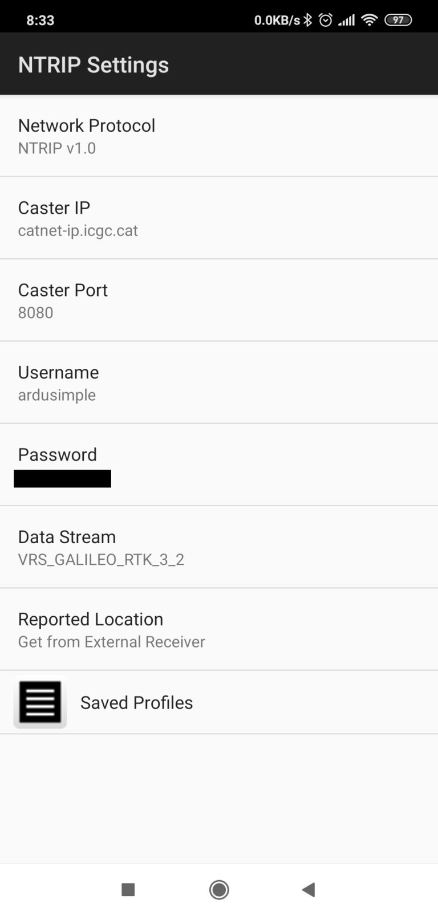The image size is (438, 916).
Task: Tap the battery indicator showing 97
Action: point(399,19)
